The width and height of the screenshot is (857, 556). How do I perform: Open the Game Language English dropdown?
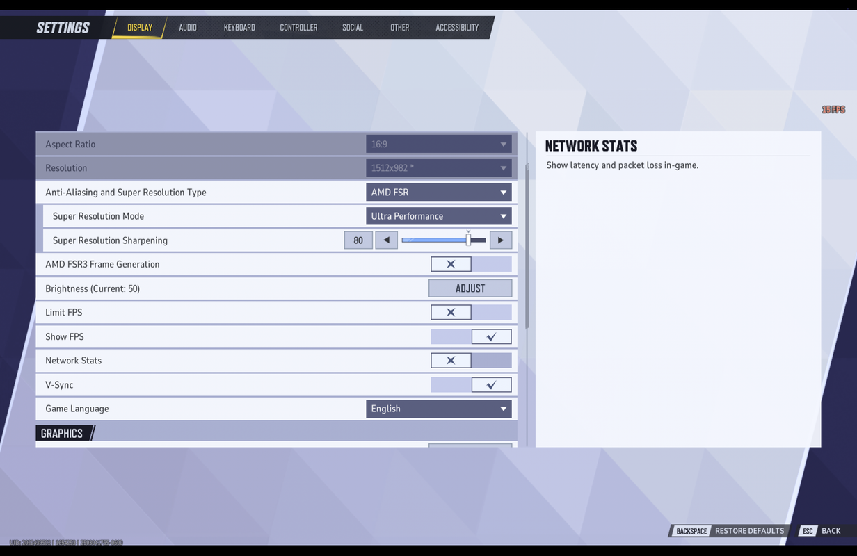(x=439, y=409)
